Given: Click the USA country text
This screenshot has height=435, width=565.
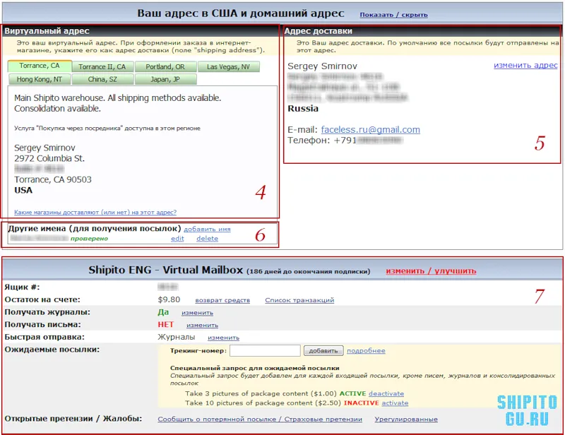Looking at the screenshot, I should click(23, 190).
